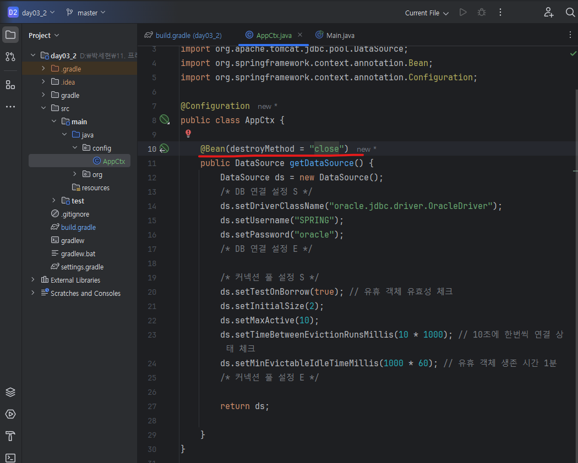Click the Run play button
The image size is (578, 463).
click(x=463, y=12)
